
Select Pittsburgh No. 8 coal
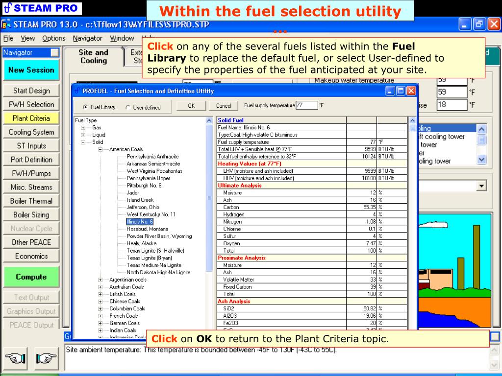pyautogui.click(x=144, y=186)
